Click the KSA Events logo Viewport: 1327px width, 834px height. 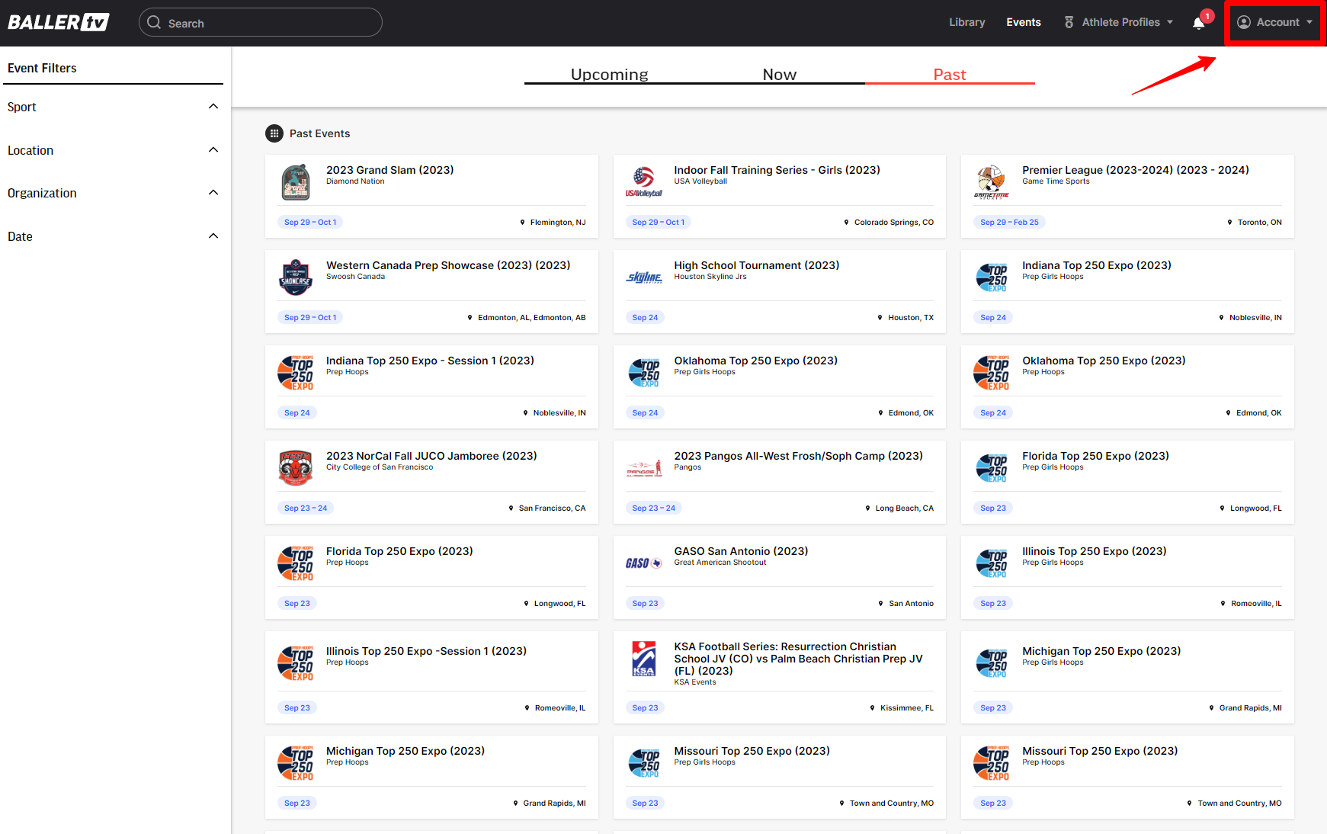(x=643, y=659)
